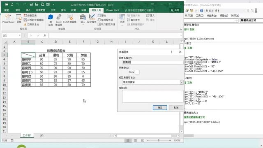The image size is (263, 148).
Task: Open the blue Add-ins (增益集) button
Action: pyautogui.click(x=51, y=20)
